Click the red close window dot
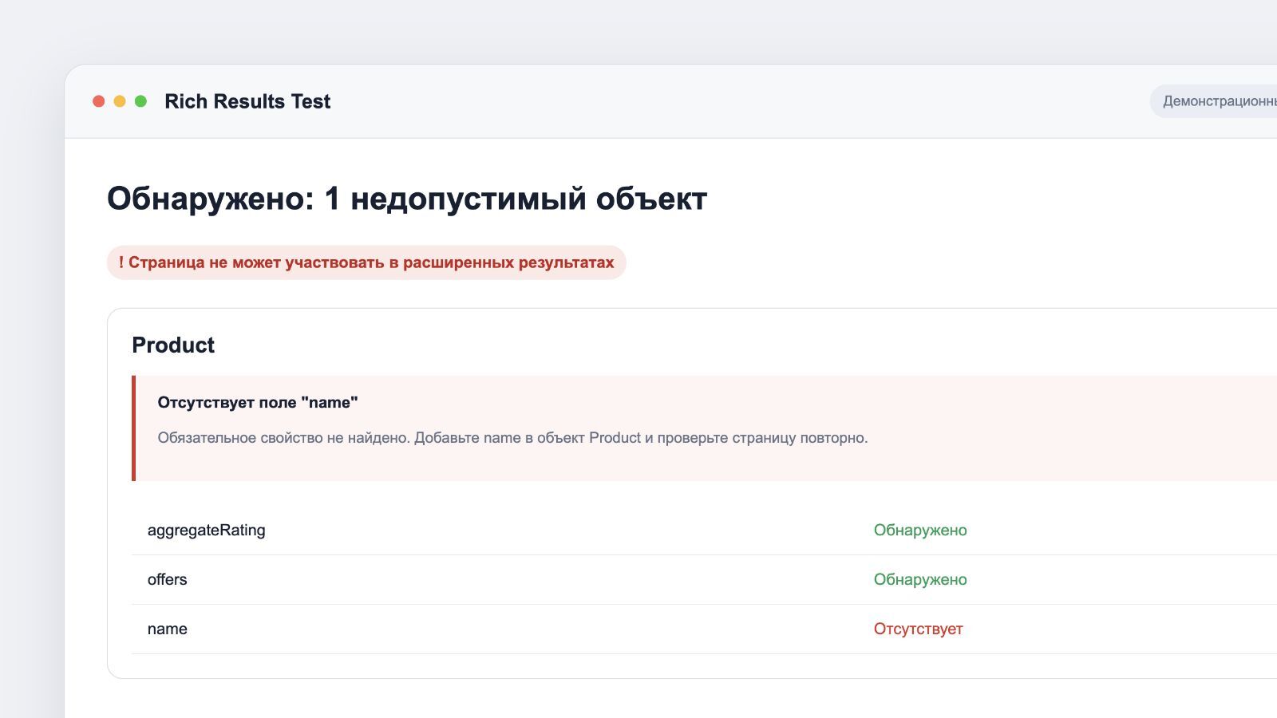 (x=99, y=101)
